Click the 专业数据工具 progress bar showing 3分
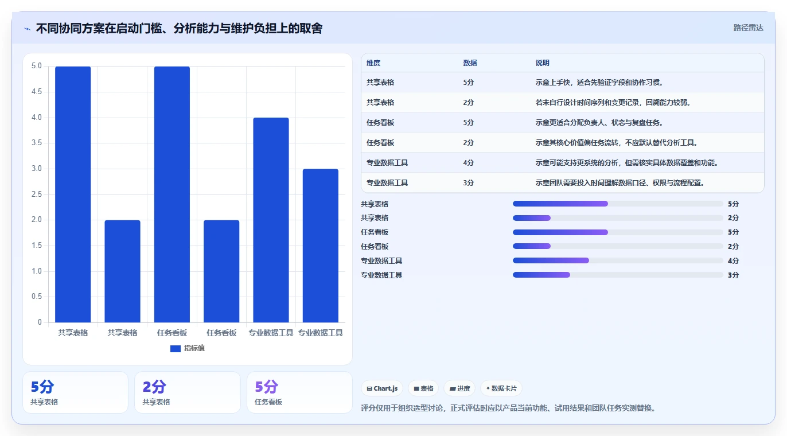787x436 pixels. pyautogui.click(x=618, y=275)
